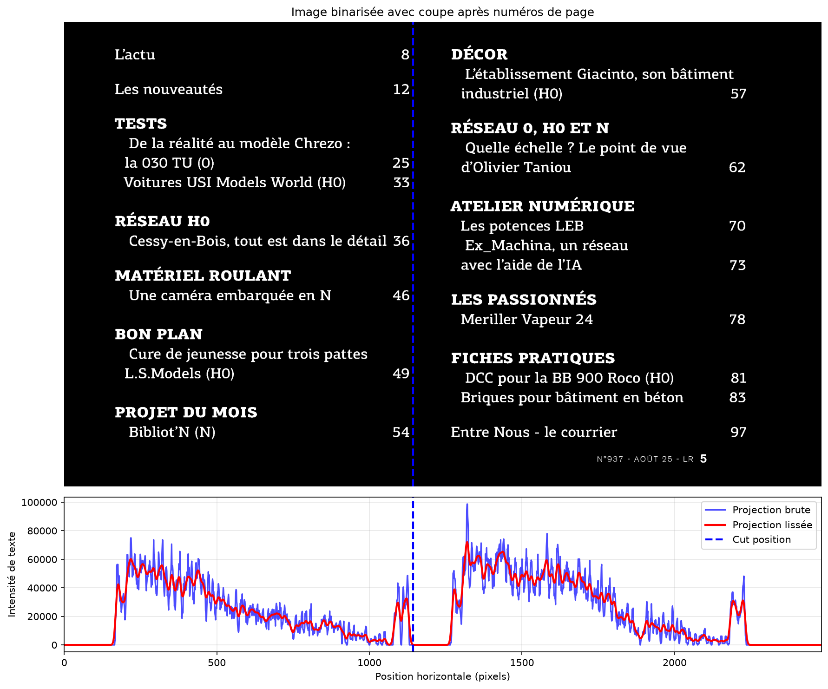Click 'Meriller Vapeur 24' entry
Image resolution: width=828 pixels, height=689 pixels.
526,320
